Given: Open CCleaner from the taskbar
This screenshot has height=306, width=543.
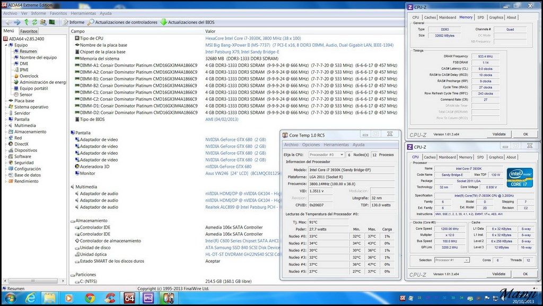Looking at the screenshot, I should (110, 298).
